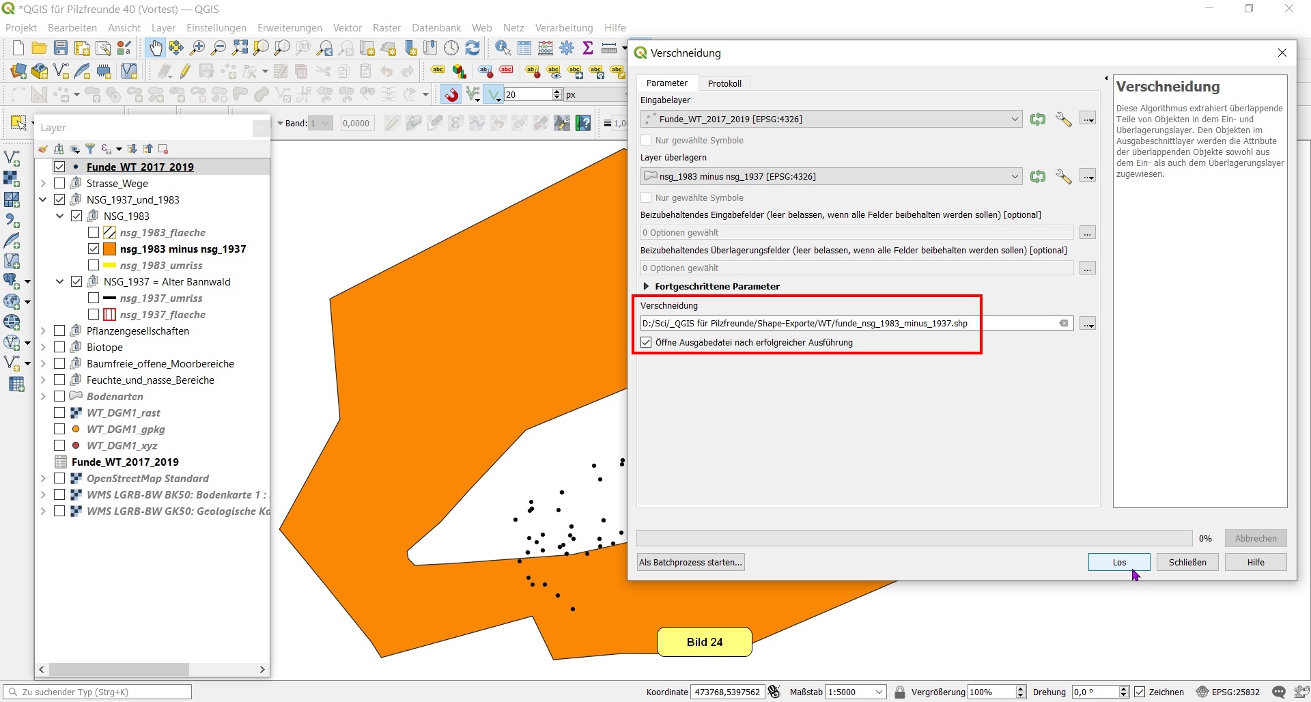This screenshot has width=1311, height=702.
Task: Toggle the snapping magnet icon
Action: (451, 95)
